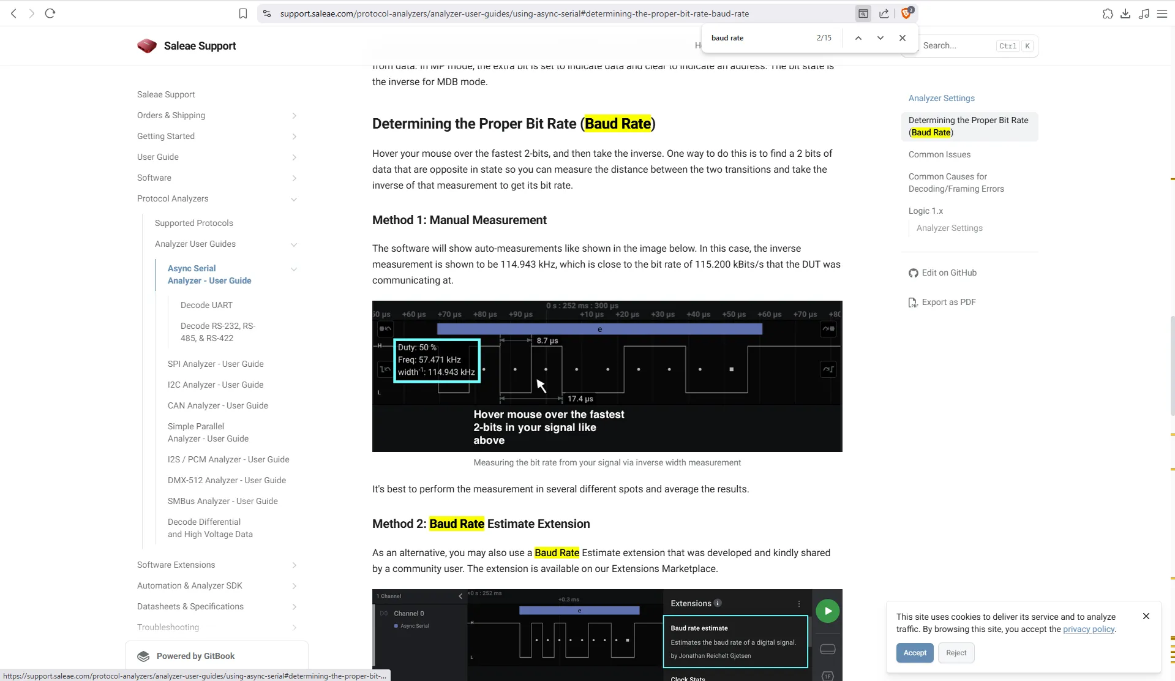Jump to previous "baud rate" match
Screen dimensions: 1175x681
[x=858, y=37]
